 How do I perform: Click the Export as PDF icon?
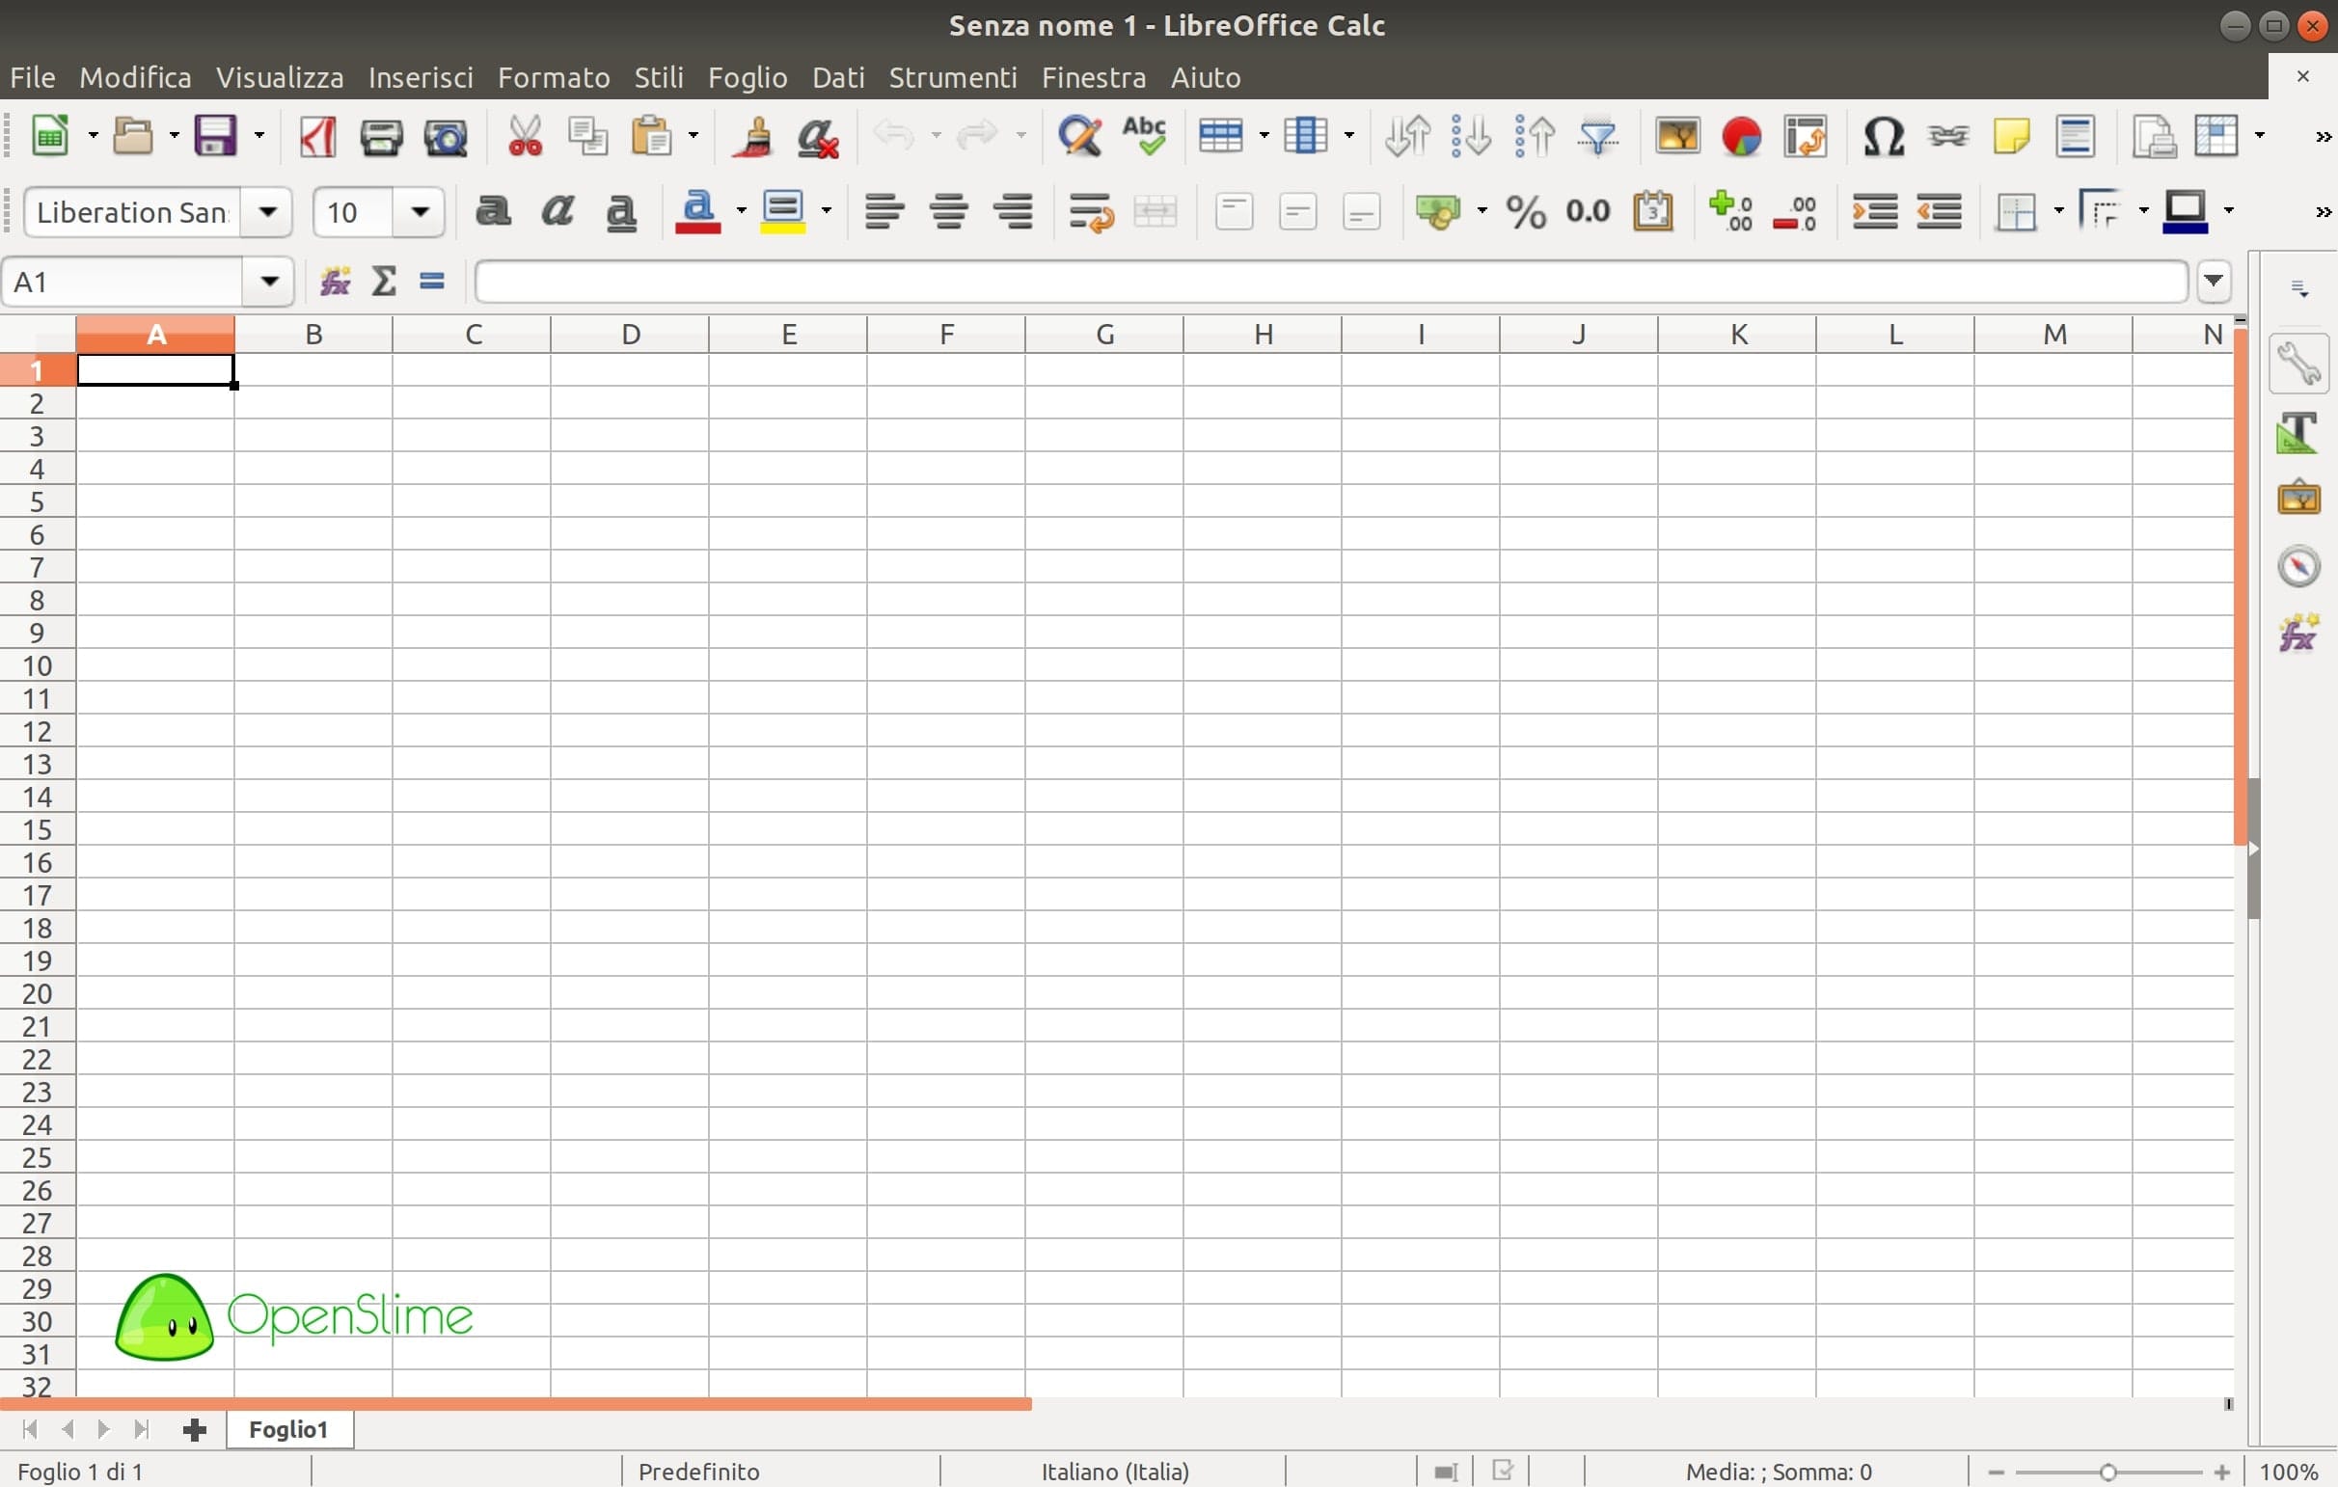(x=317, y=136)
